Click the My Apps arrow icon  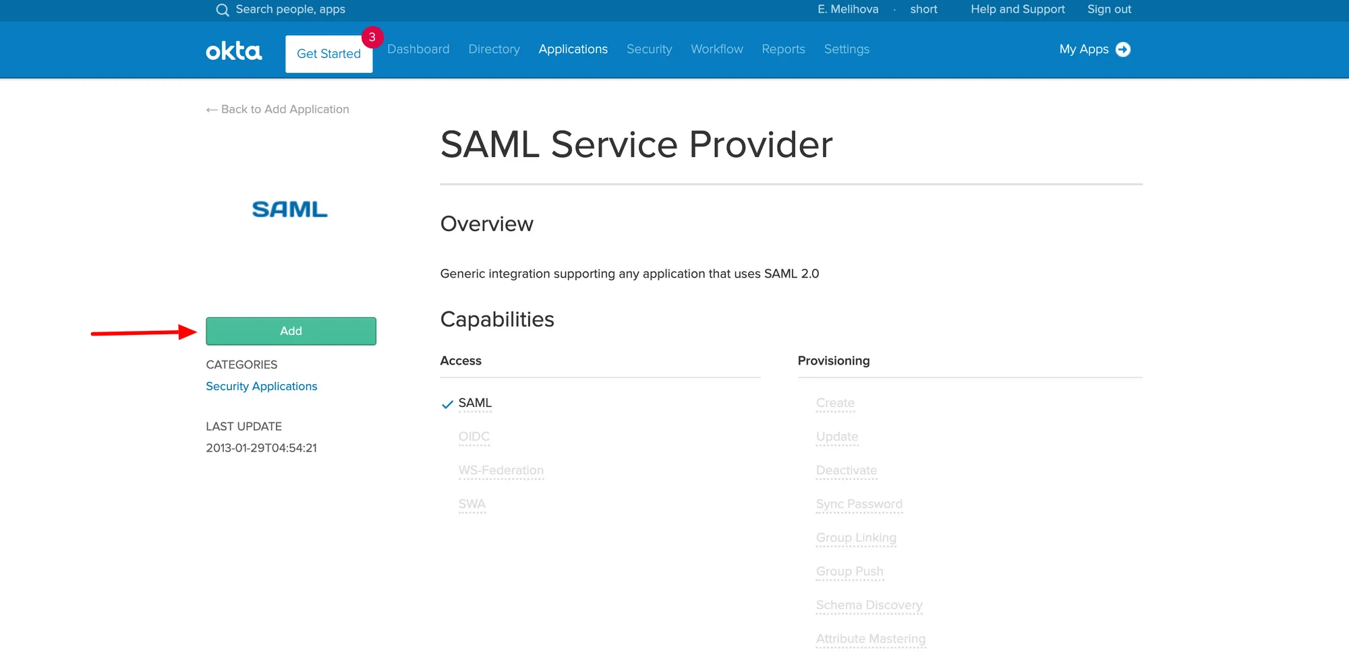[1123, 49]
